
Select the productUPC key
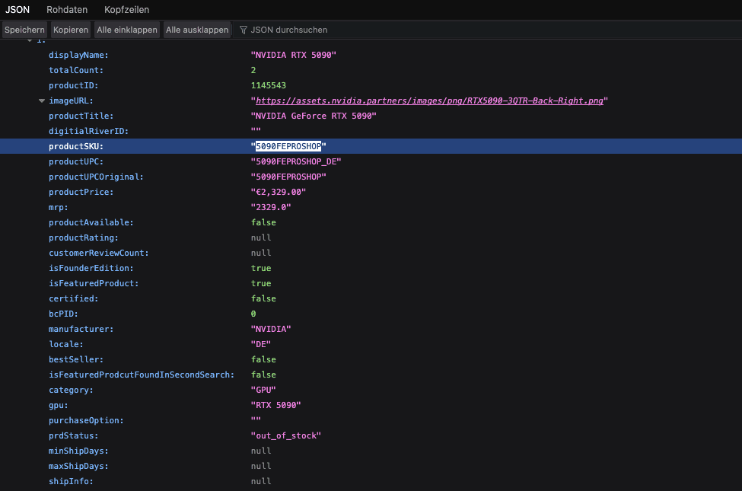click(75, 161)
